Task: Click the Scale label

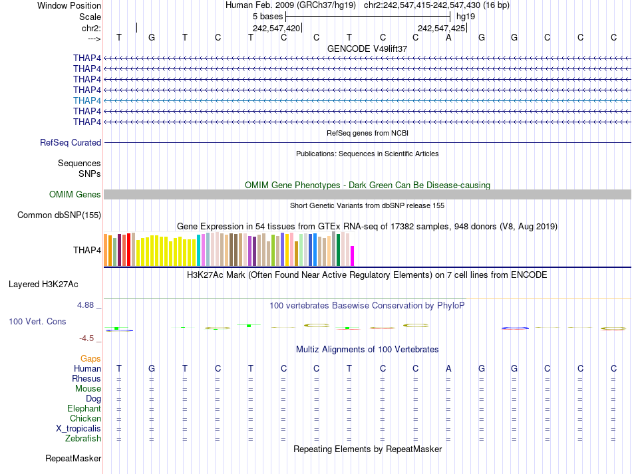Action: (90, 17)
